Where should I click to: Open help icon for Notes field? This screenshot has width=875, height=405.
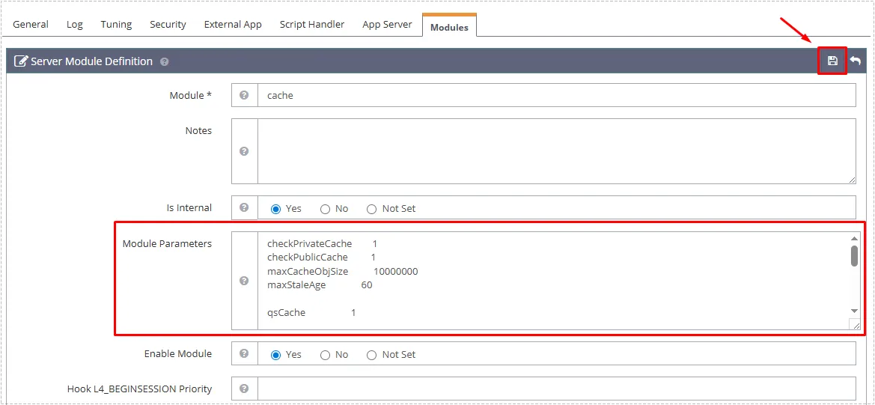point(244,151)
